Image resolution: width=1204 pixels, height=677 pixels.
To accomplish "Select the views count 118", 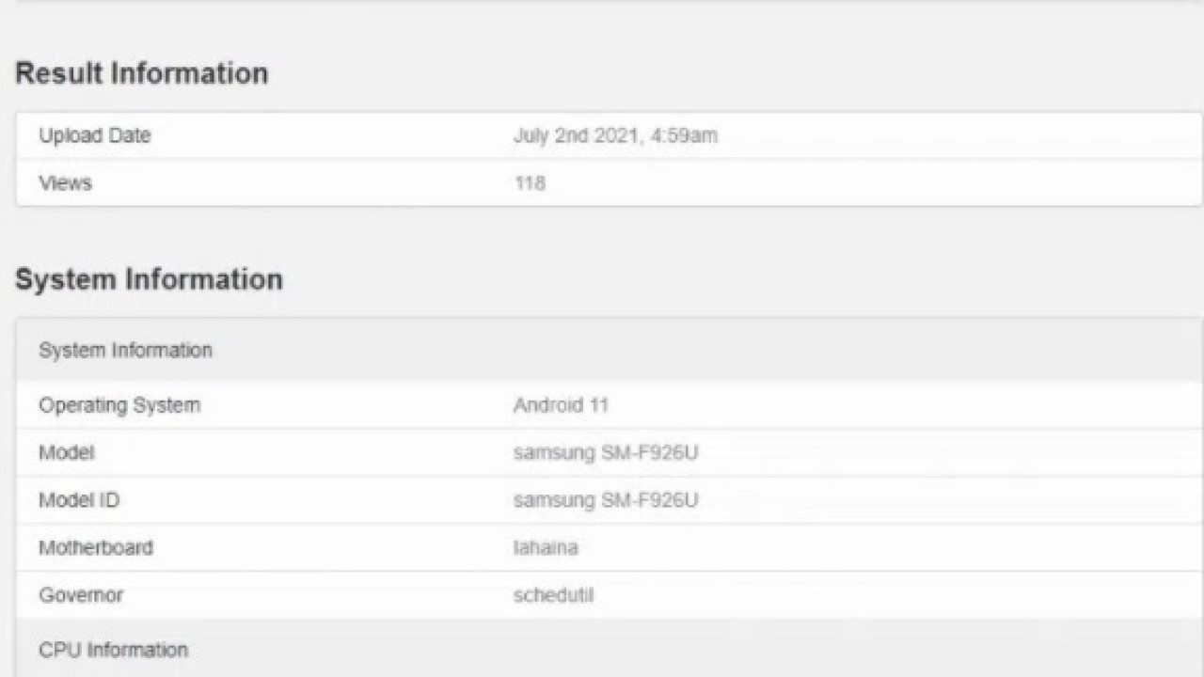I will coord(530,183).
